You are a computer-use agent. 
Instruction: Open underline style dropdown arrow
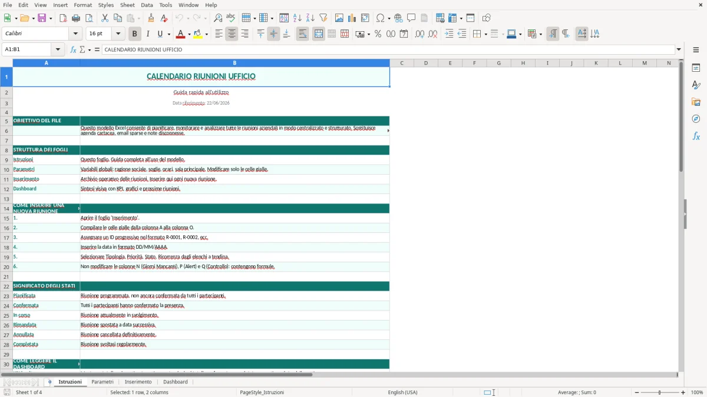point(169,34)
